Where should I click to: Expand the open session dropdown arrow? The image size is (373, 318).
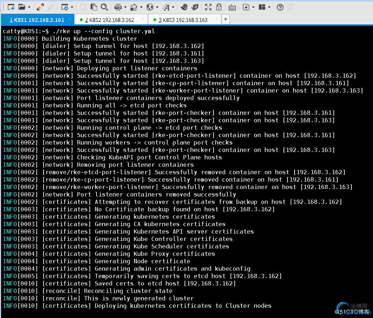tap(29, 7)
